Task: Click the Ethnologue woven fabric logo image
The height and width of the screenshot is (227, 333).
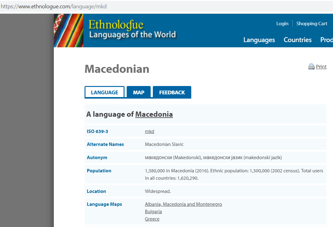Action: pyautogui.click(x=69, y=30)
